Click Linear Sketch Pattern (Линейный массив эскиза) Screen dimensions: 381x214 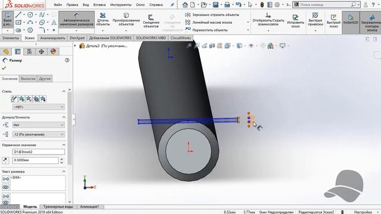tap(208, 23)
